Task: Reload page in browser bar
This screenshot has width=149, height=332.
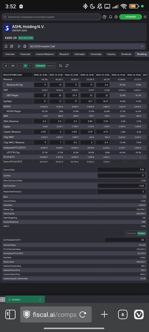Action: click(x=82, y=314)
